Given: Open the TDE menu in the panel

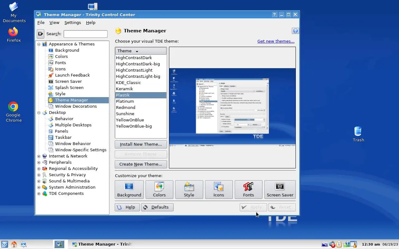Looking at the screenshot, I should pos(4,244).
